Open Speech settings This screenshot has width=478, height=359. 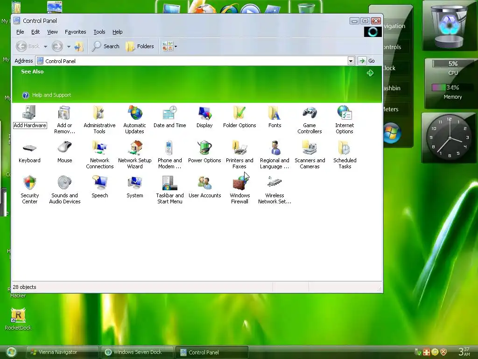pos(100,187)
